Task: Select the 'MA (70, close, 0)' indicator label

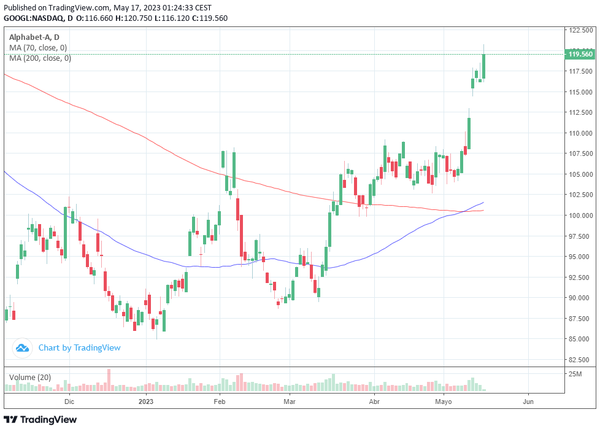Action: pos(38,48)
